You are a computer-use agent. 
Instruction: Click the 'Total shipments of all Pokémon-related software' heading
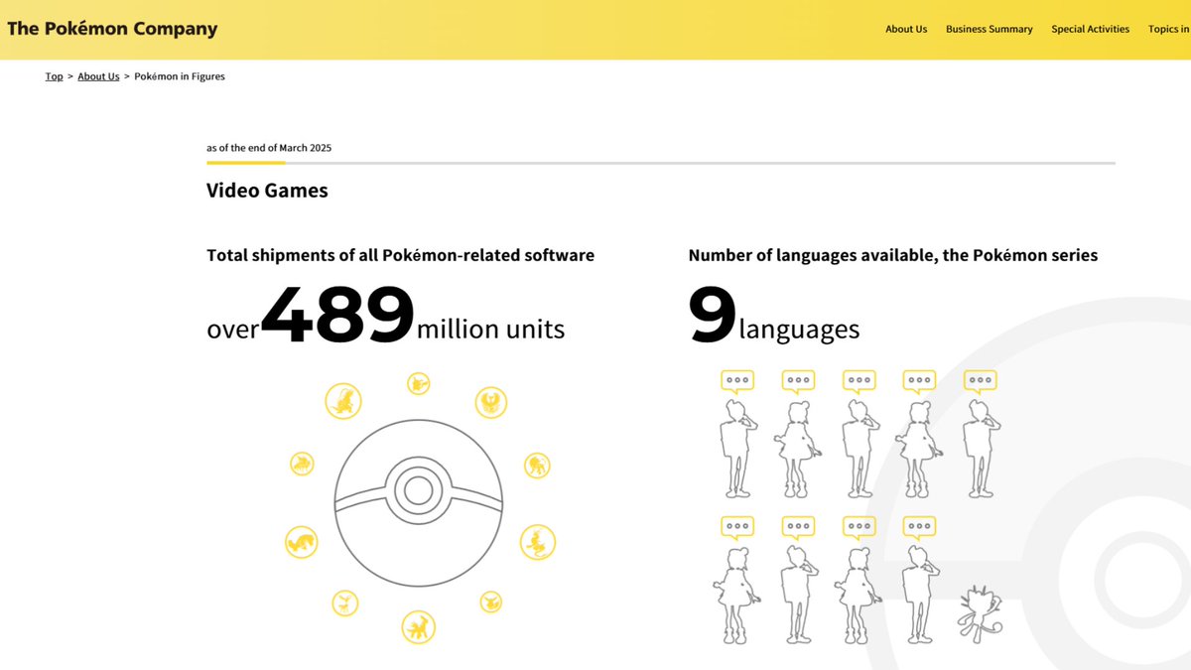click(x=400, y=255)
